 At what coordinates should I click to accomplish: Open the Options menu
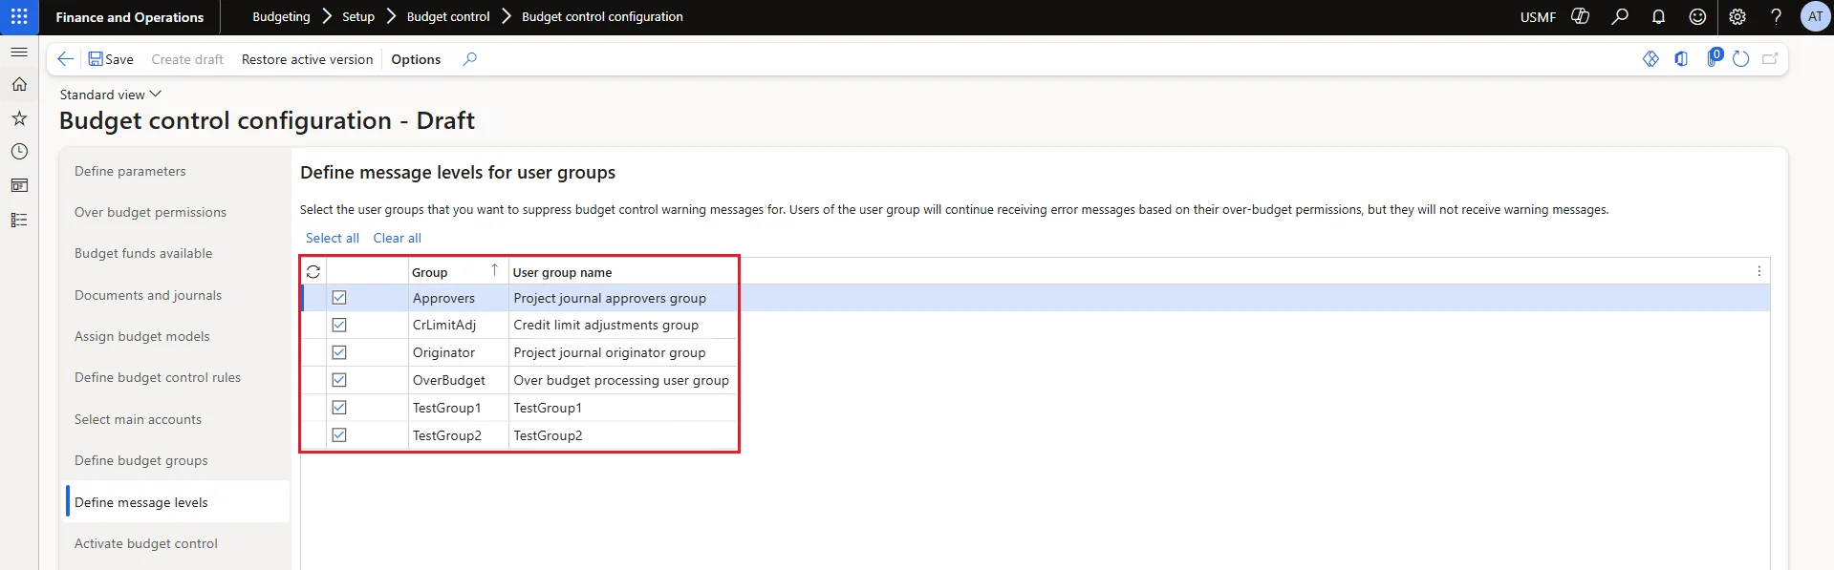click(x=416, y=59)
